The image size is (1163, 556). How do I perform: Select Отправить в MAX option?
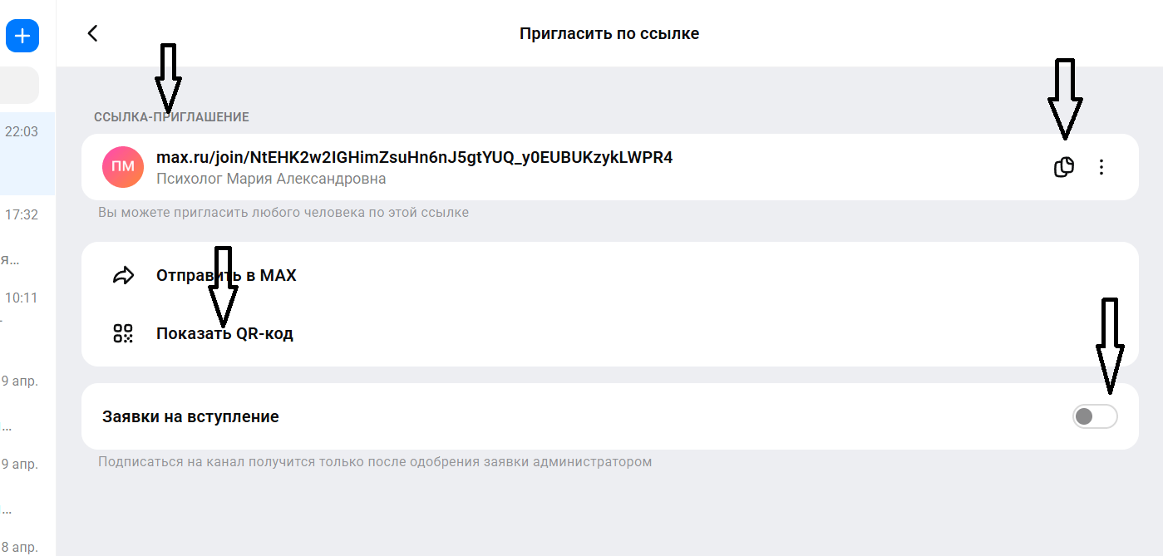(x=226, y=275)
